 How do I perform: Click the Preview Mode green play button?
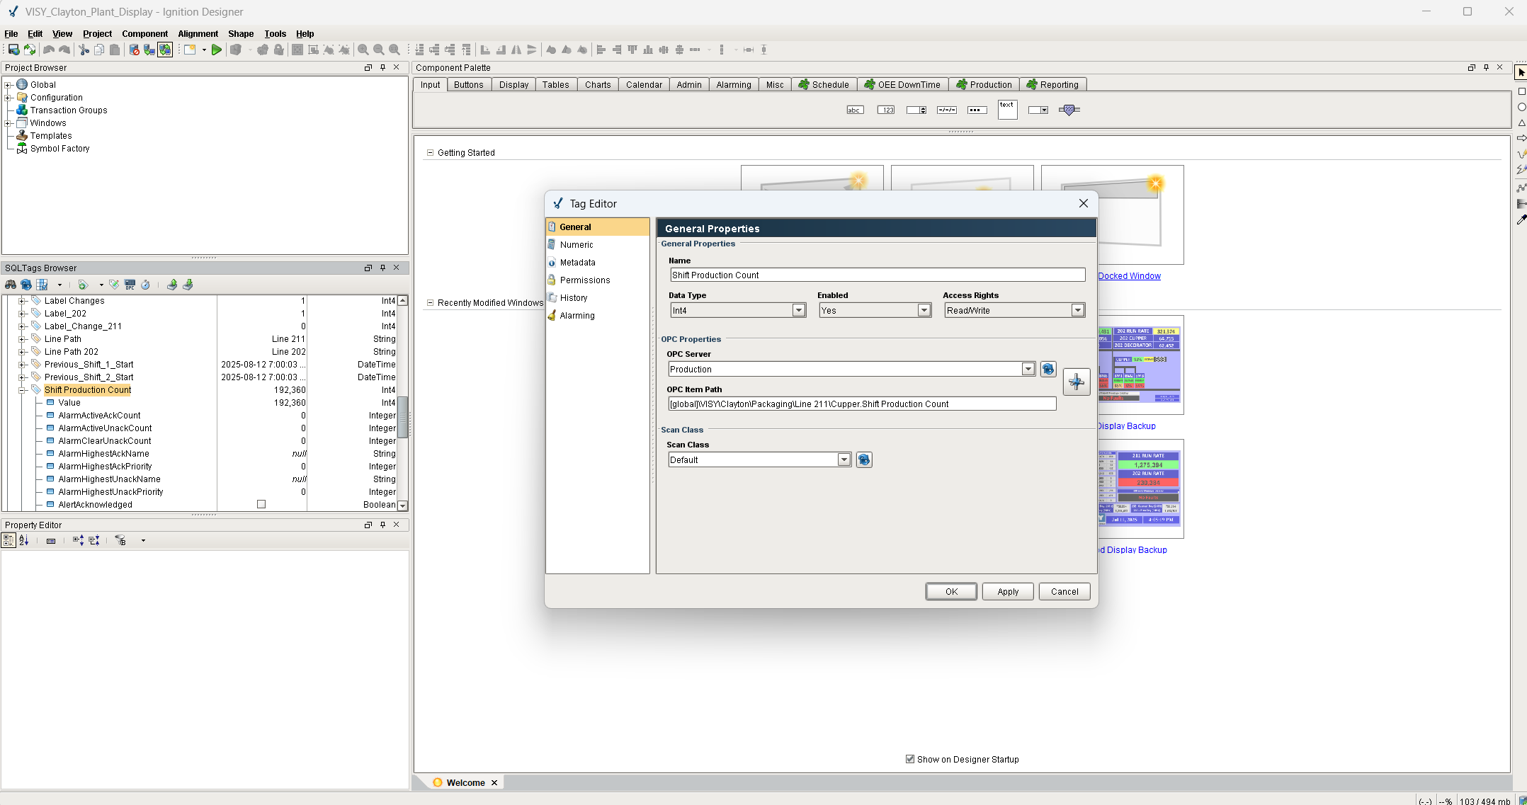coord(217,50)
